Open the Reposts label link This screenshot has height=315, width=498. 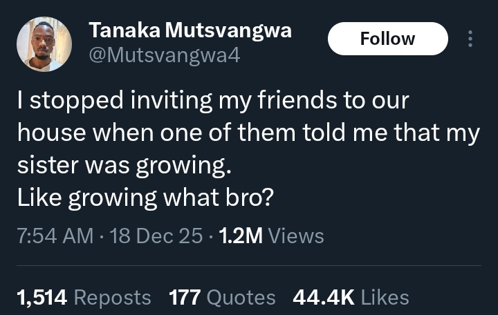(112, 298)
